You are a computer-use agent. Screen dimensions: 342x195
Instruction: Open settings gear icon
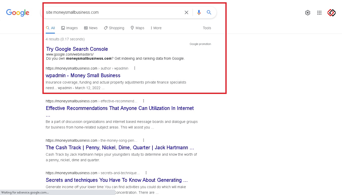pyautogui.click(x=308, y=13)
